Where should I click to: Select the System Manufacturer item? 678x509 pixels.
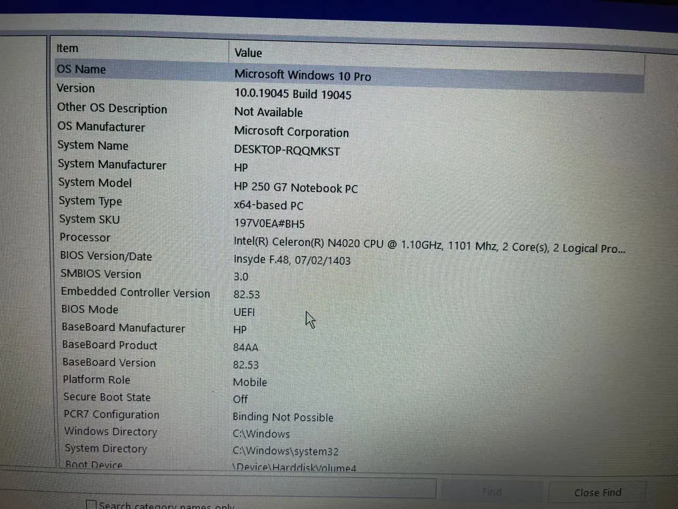pyautogui.click(x=112, y=165)
